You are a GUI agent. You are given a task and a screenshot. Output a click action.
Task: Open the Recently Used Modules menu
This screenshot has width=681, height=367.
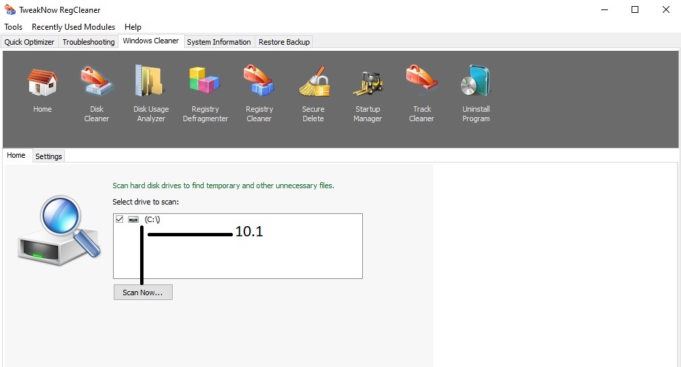tap(73, 27)
